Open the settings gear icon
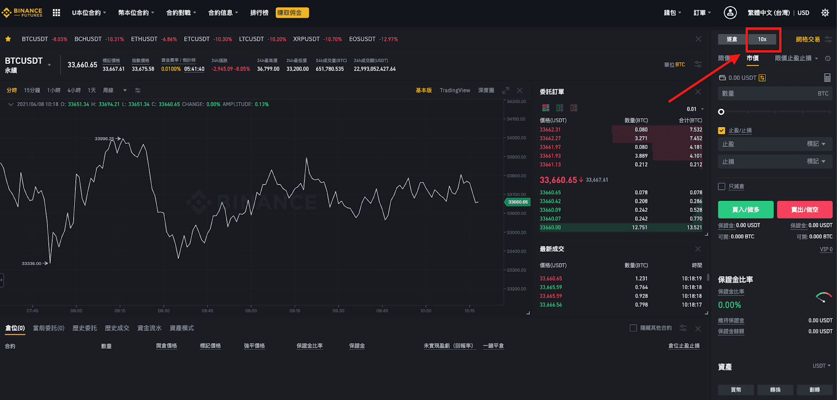Viewport: 837px width, 400px height. 825,13
